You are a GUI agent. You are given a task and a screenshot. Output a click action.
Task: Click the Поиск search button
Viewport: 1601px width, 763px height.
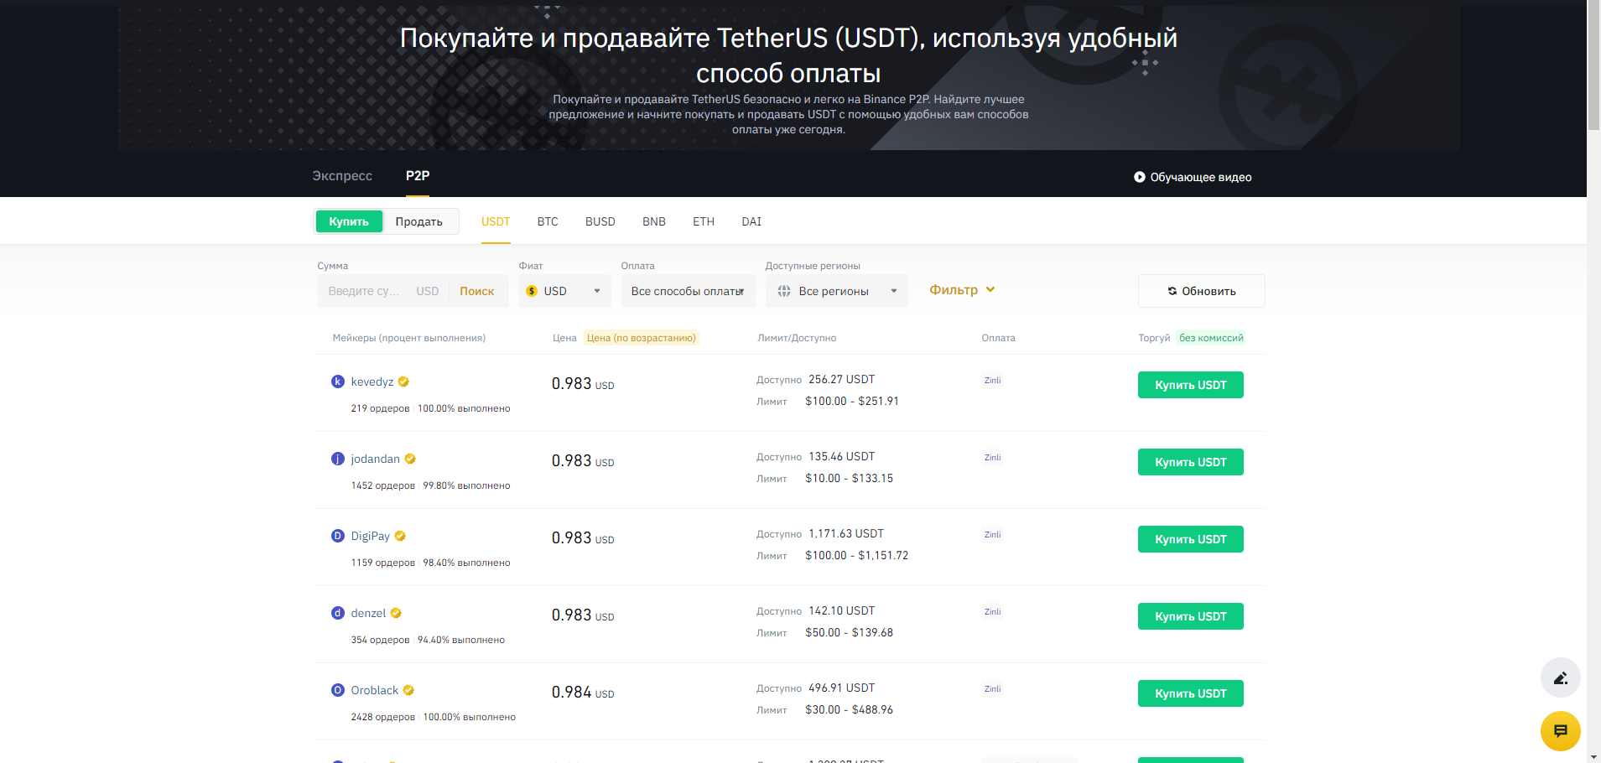click(477, 291)
